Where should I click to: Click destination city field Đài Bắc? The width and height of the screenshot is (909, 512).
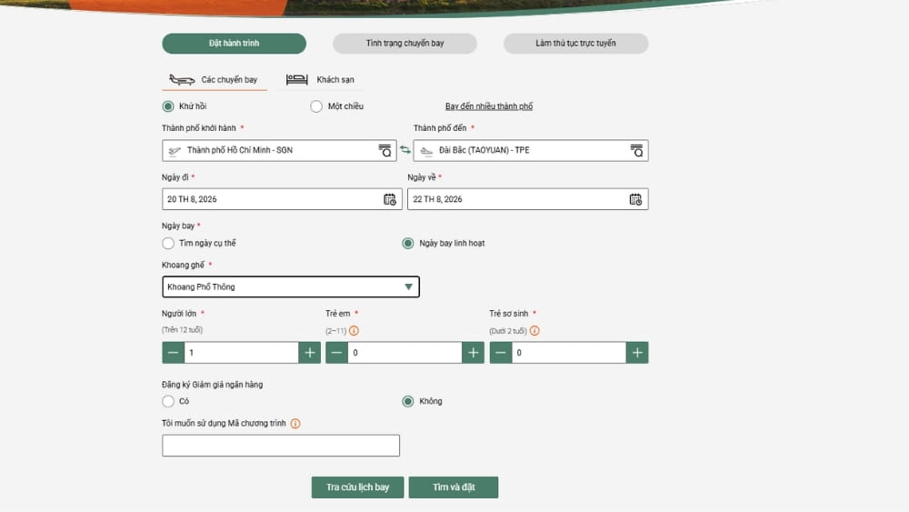pos(531,151)
